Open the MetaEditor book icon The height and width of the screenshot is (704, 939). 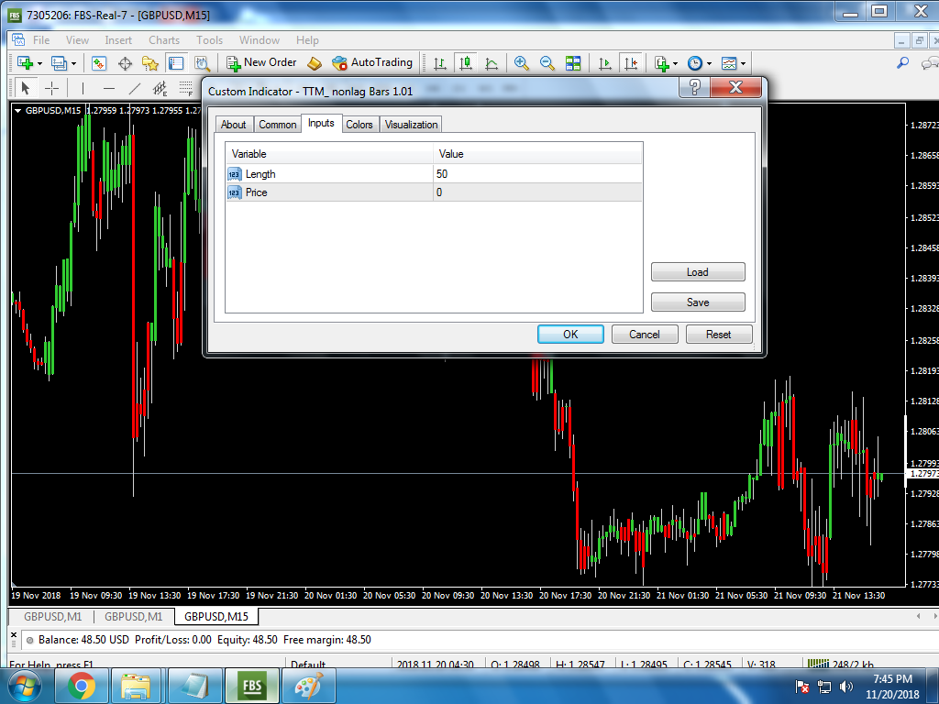[x=315, y=63]
